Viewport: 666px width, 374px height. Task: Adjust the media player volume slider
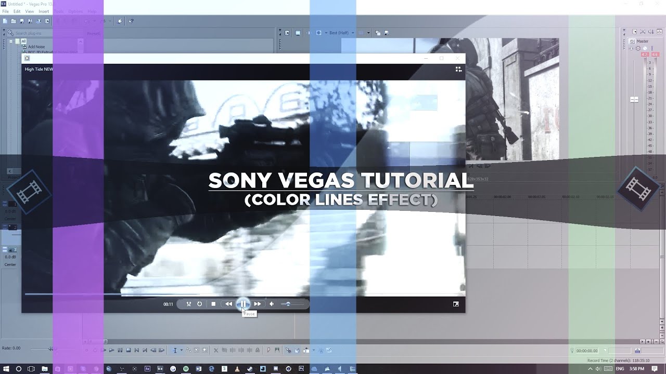(x=292, y=304)
